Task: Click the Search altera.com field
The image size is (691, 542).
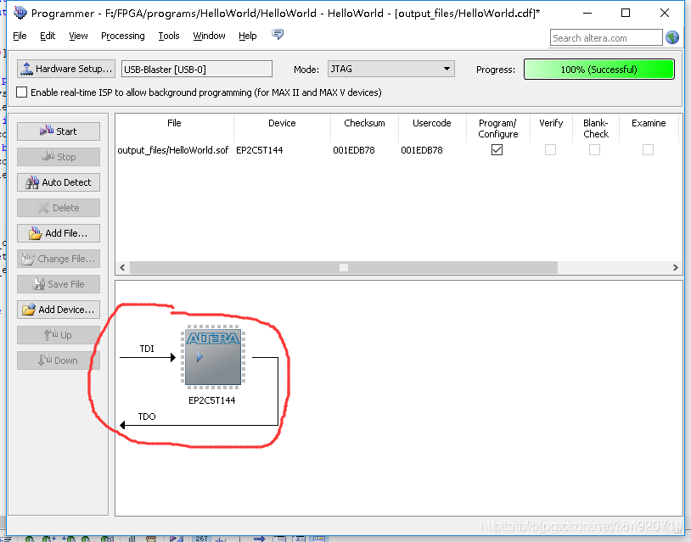Action: tap(606, 38)
